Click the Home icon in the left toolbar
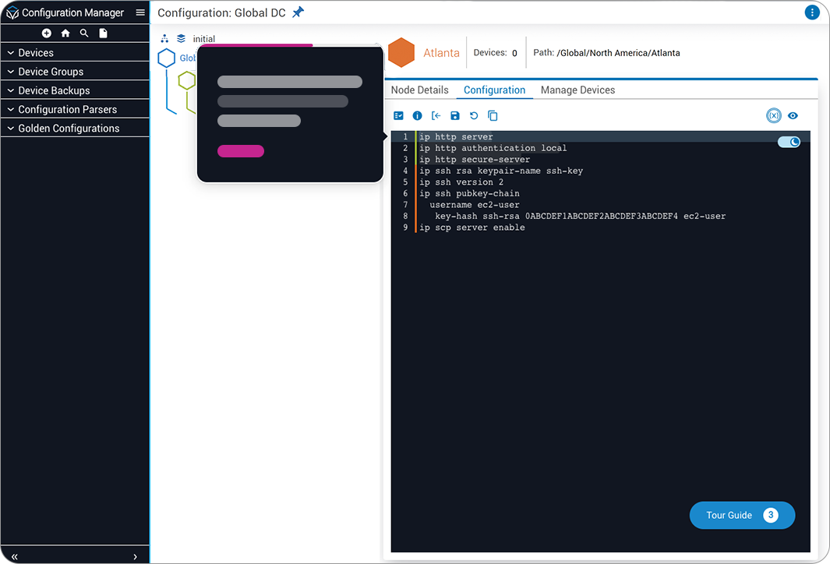Screen dimensions: 830x564 (65, 33)
